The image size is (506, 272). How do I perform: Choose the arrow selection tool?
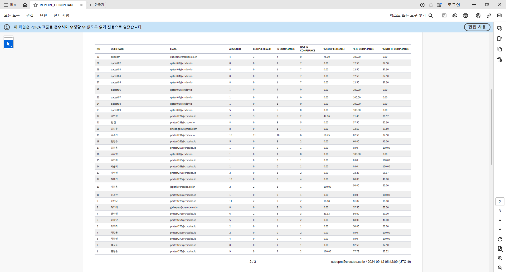(8, 44)
